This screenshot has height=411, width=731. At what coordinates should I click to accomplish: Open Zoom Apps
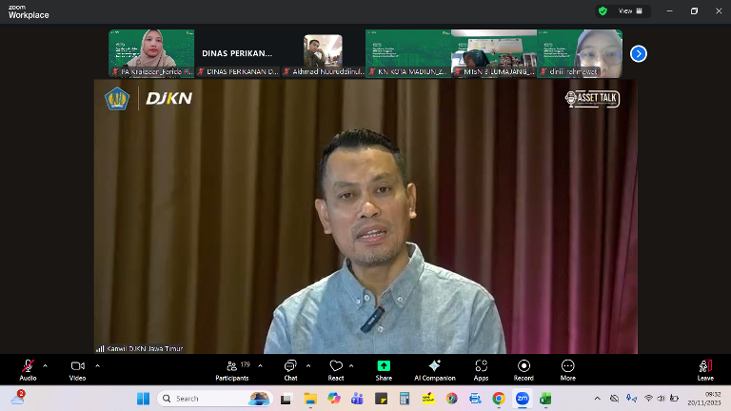pyautogui.click(x=481, y=367)
